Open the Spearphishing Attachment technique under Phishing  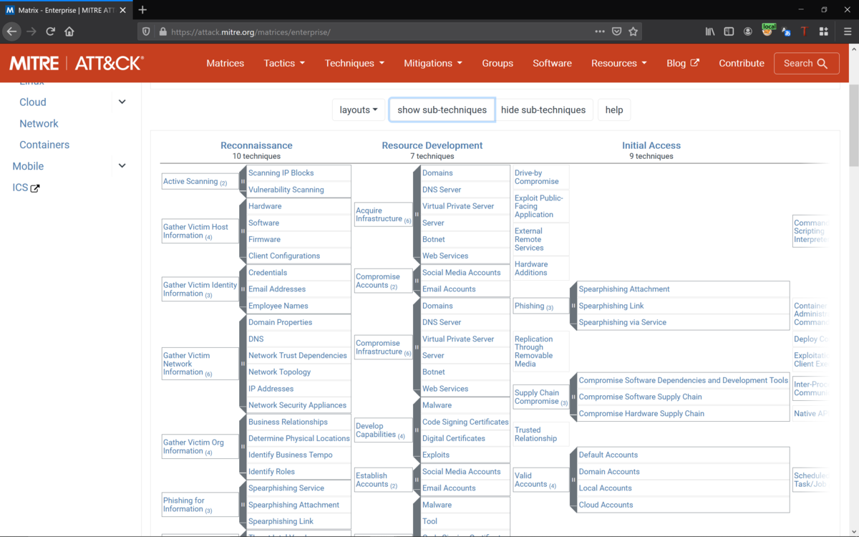(624, 289)
